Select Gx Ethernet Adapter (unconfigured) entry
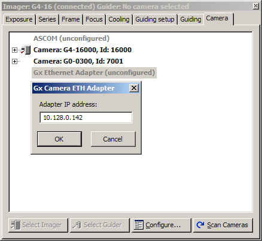The image size is (262, 241). pyautogui.click(x=94, y=73)
